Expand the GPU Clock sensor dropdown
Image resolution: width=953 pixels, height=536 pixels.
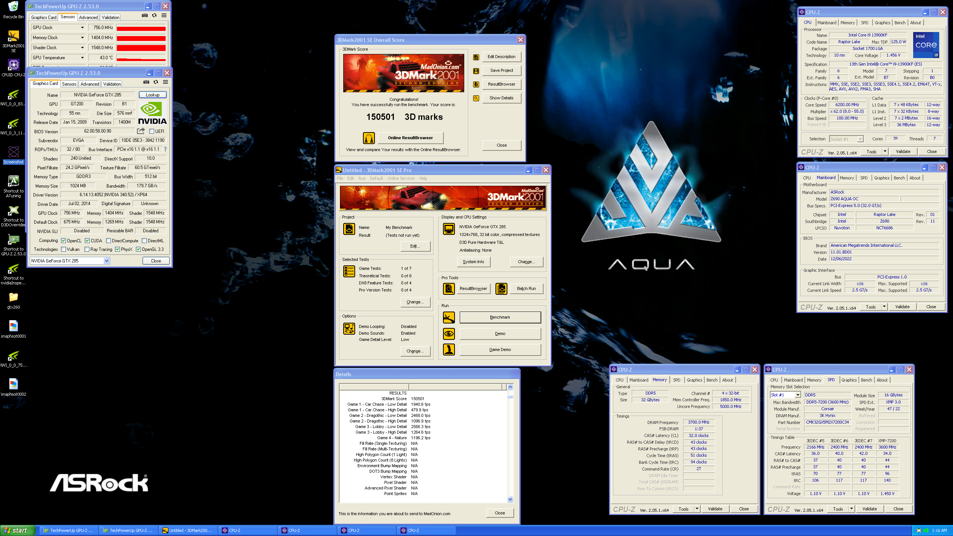tap(82, 28)
